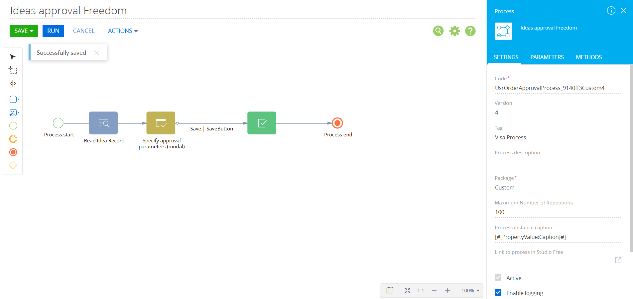Pick the end event red circle in the toolbox
Image resolution: width=633 pixels, height=299 pixels.
13,152
